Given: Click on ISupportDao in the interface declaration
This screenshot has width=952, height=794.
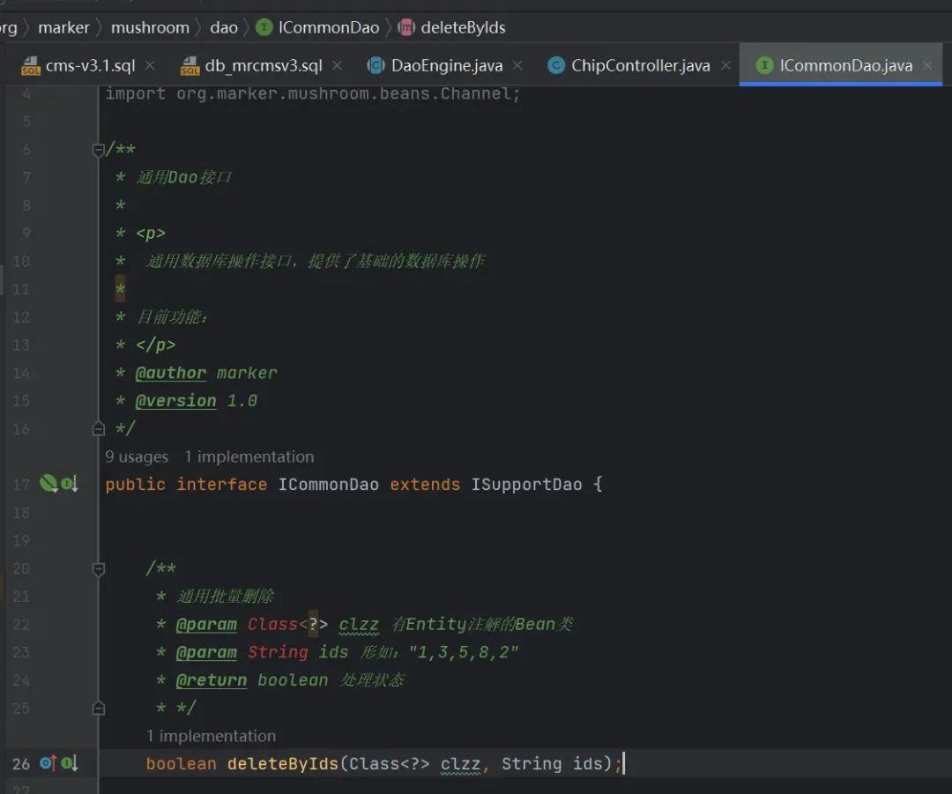Looking at the screenshot, I should (526, 485).
